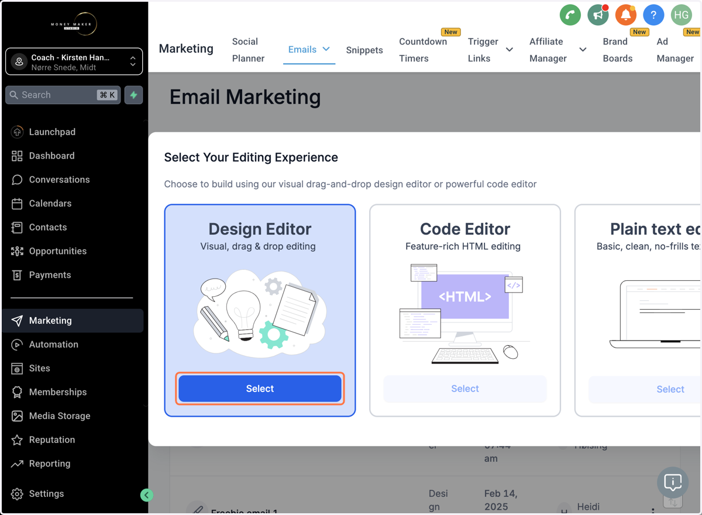
Task: Click the Conversations chat bubble icon
Action: pyautogui.click(x=17, y=180)
